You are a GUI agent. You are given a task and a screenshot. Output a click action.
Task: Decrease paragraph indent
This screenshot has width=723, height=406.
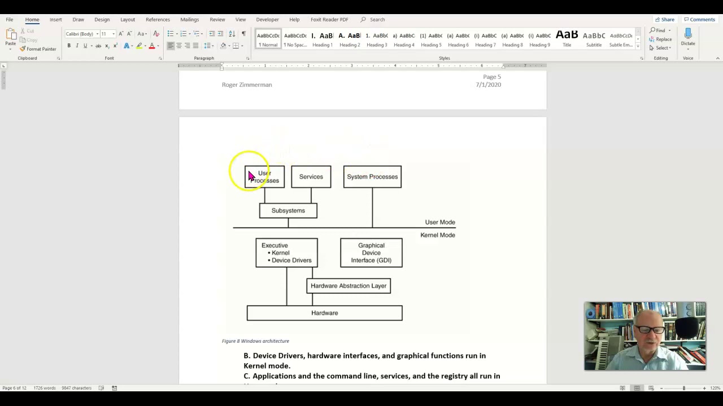[212, 34]
